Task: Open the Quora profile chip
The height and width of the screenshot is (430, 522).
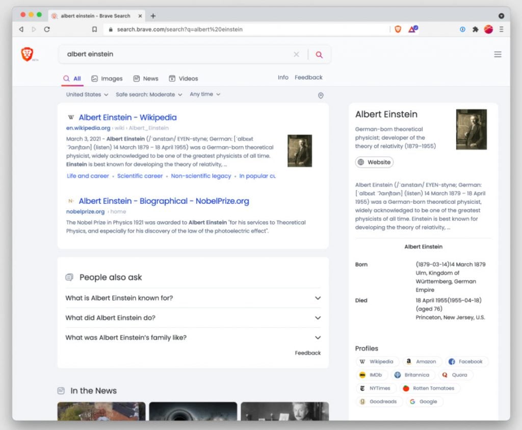Action: [x=455, y=375]
